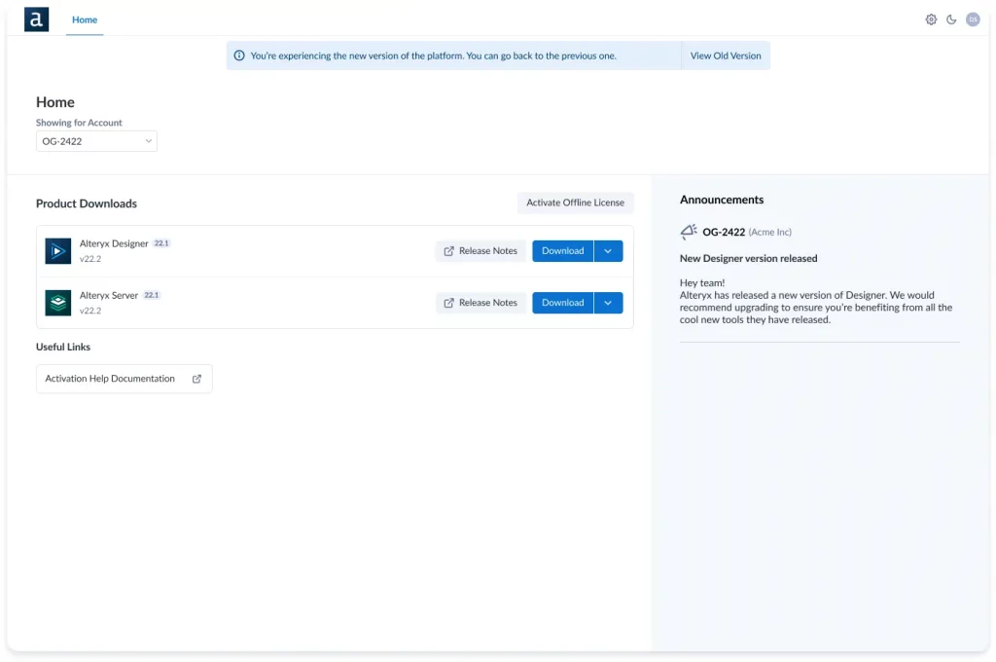Expand Alteryx Server download options arrow
The height and width of the screenshot is (662, 996).
tap(608, 303)
